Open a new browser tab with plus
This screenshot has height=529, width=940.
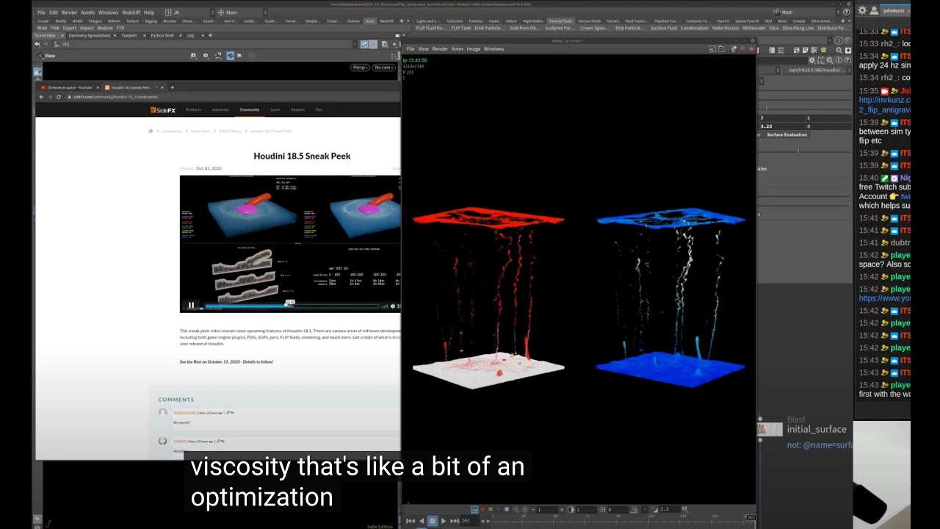coord(173,87)
